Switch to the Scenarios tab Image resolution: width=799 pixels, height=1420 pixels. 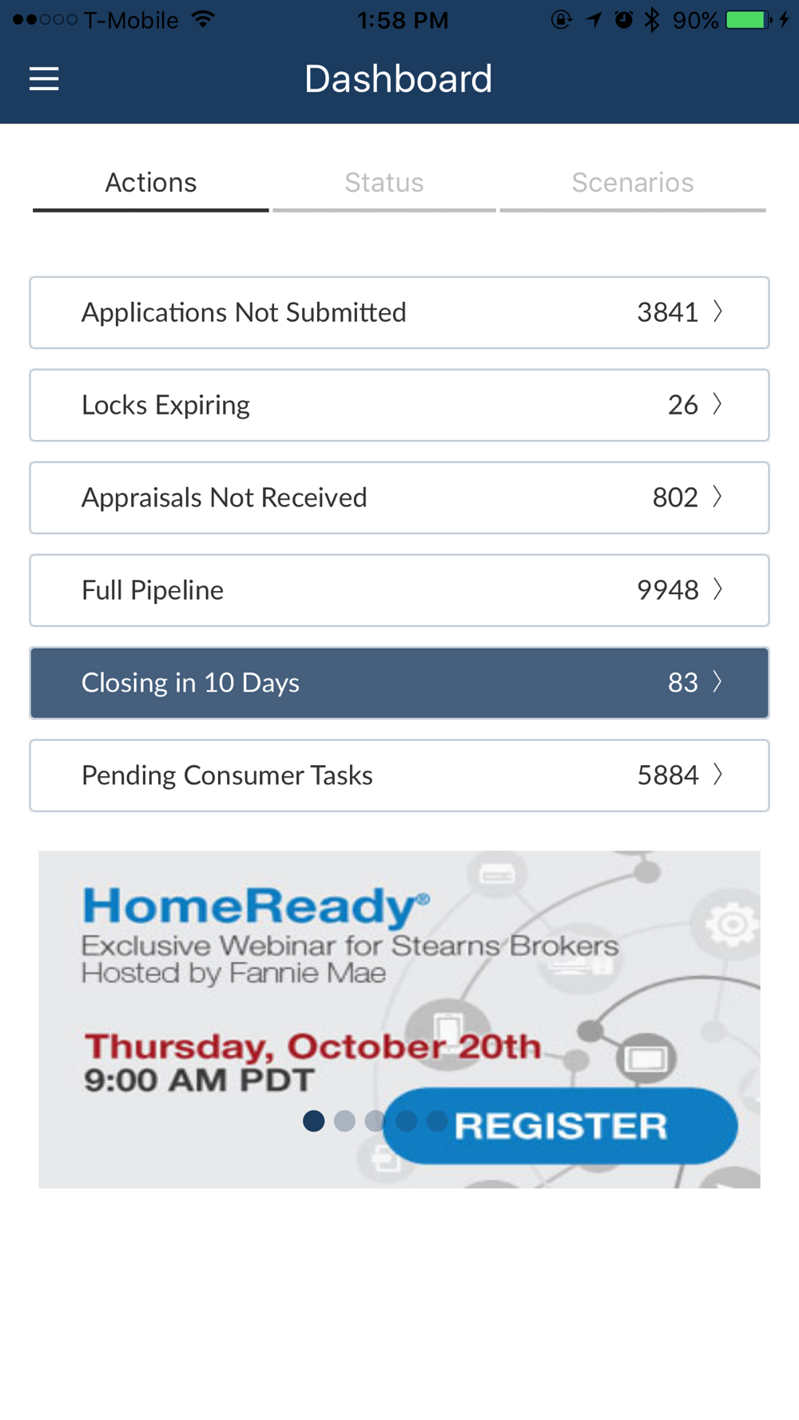[x=632, y=183]
